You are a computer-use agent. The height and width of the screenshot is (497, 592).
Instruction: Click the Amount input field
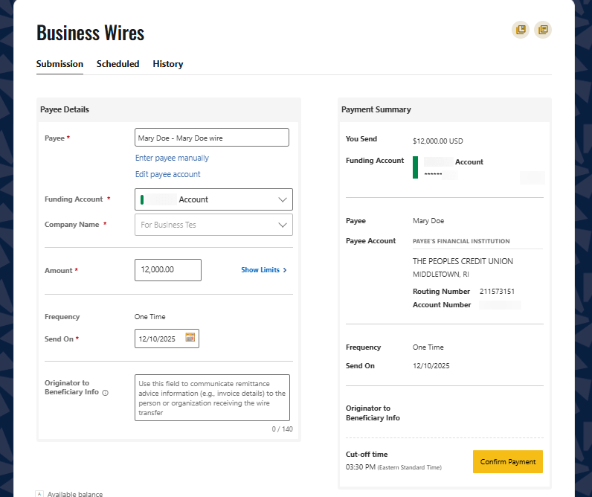168,270
